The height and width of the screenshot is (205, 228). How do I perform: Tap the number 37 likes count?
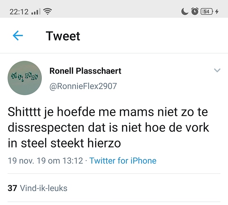[12, 188]
